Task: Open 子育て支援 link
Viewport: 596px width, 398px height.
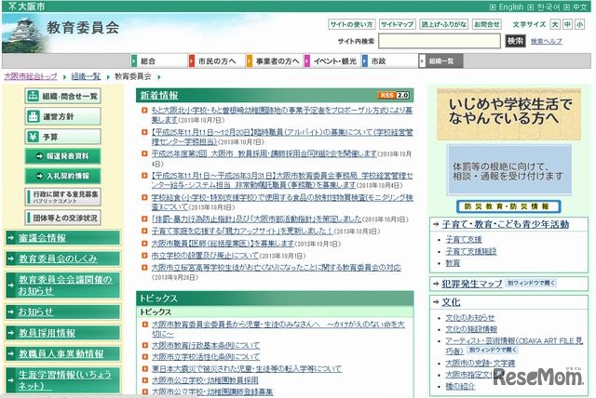Action: (464, 239)
